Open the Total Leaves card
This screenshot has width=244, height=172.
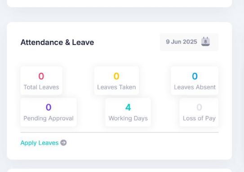point(41,80)
